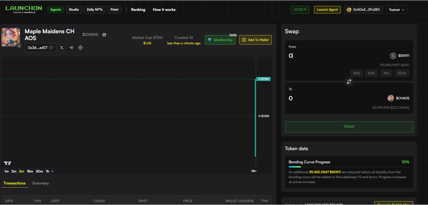Click the PRICE column header
This screenshot has width=428, height=205.
pos(188,201)
